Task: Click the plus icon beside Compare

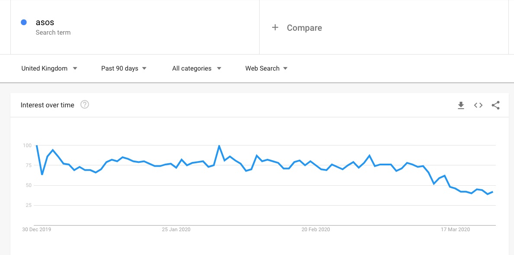Action: [275, 28]
